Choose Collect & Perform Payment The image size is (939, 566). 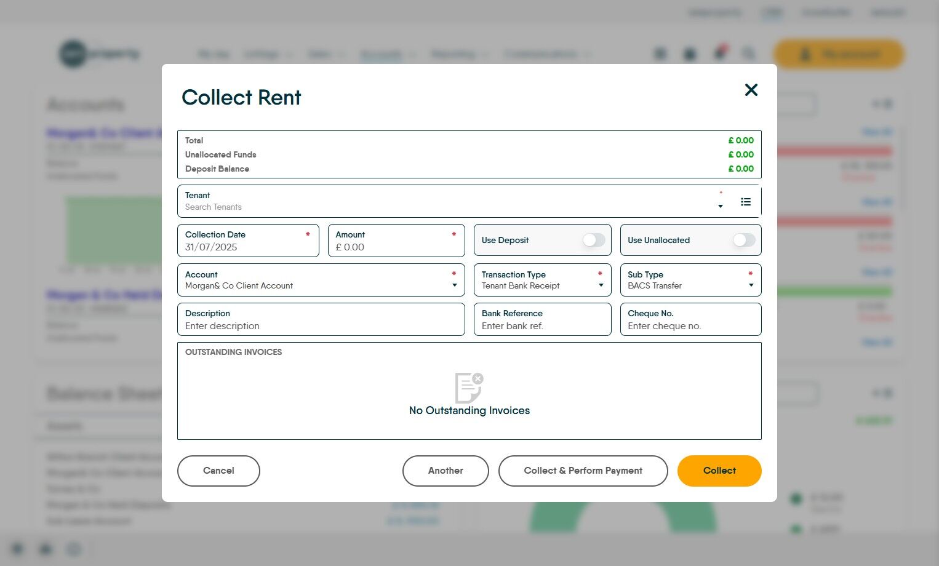tap(583, 471)
